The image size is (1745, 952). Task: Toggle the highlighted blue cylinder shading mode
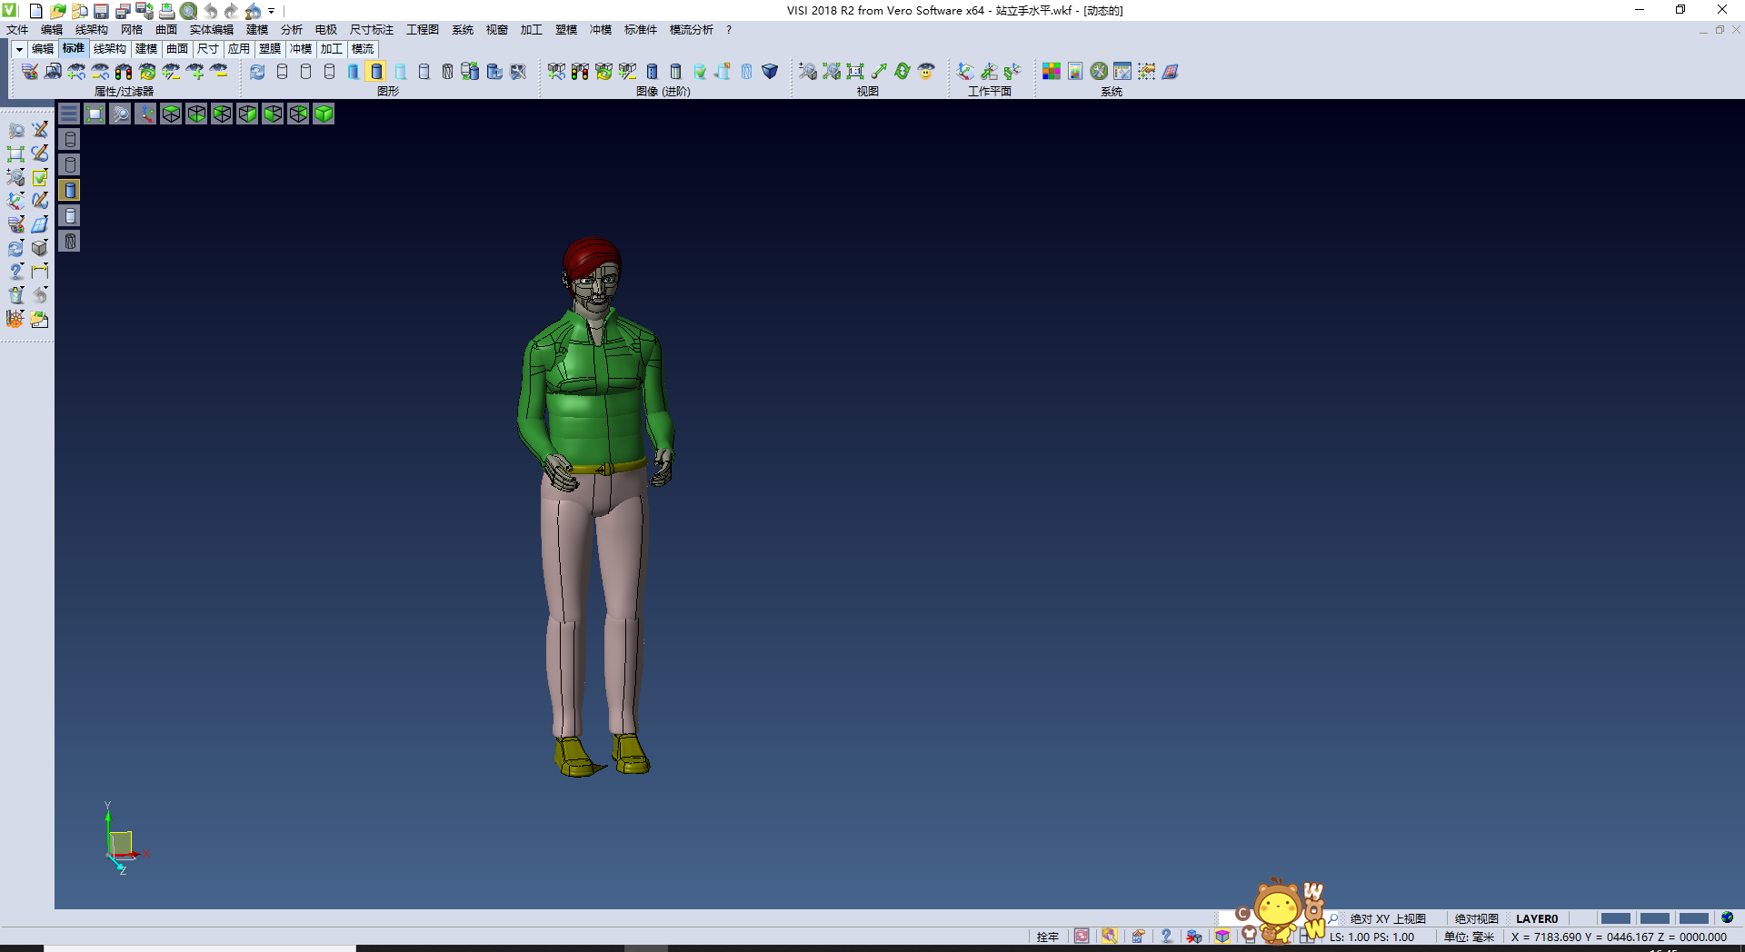(376, 71)
